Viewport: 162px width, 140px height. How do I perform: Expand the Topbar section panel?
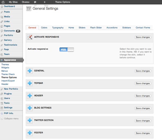30,83
